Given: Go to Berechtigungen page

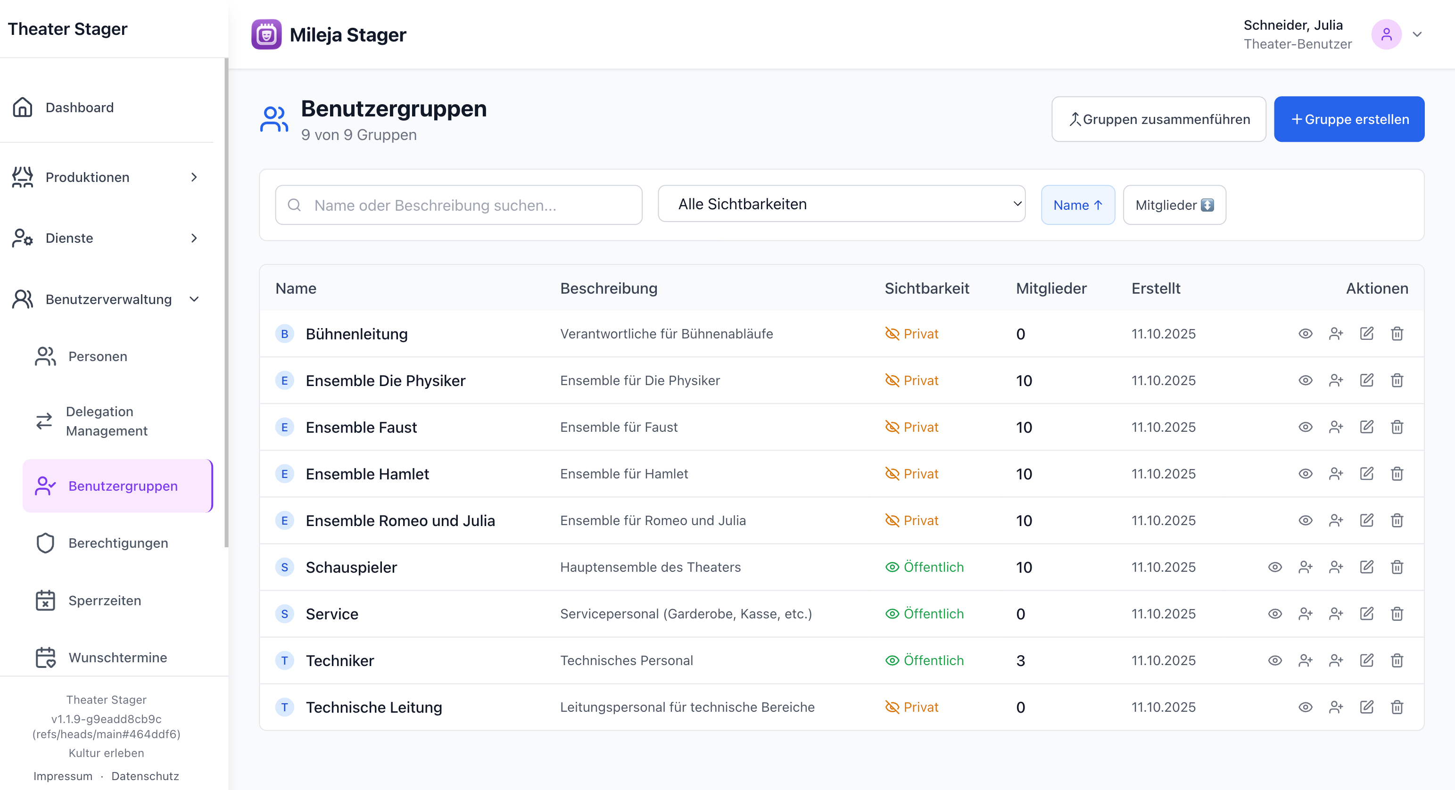Looking at the screenshot, I should pos(117,543).
